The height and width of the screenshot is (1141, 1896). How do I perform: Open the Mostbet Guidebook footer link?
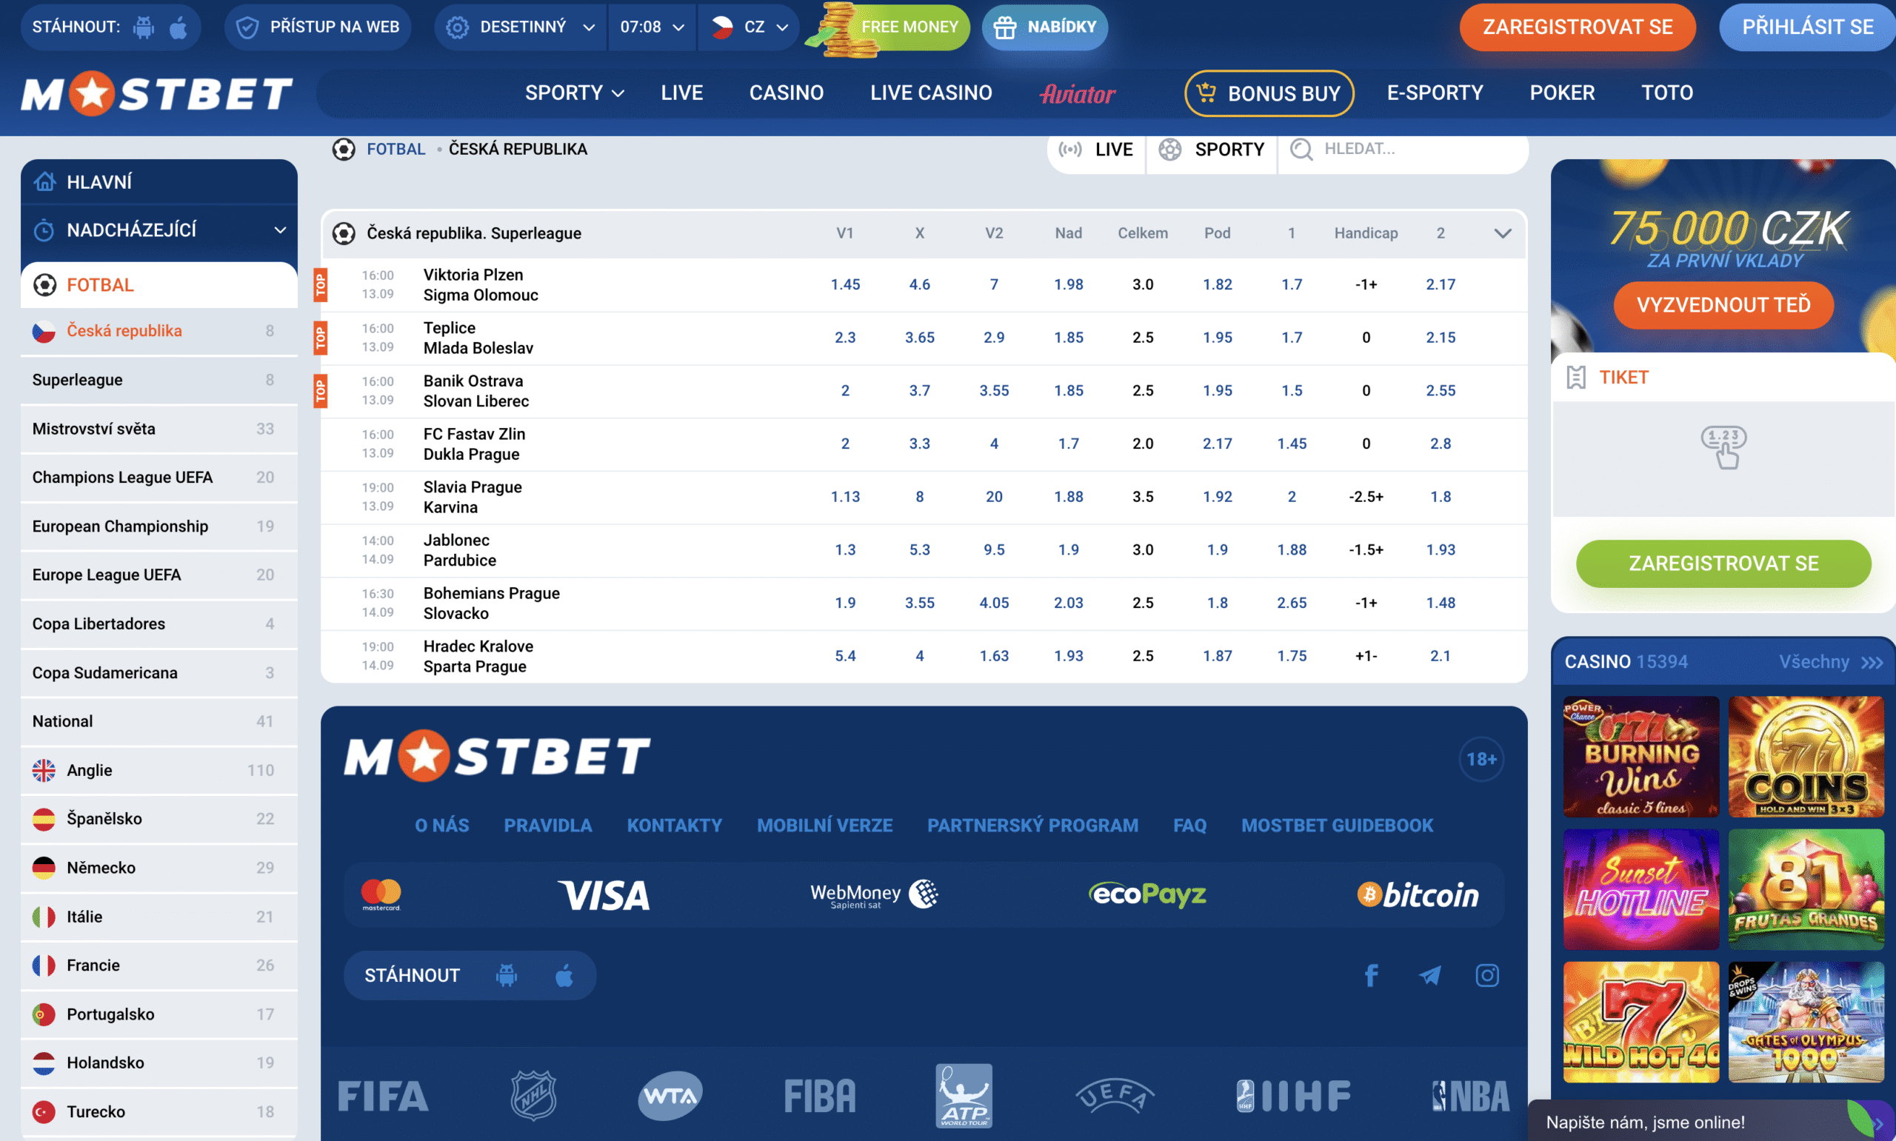click(x=1337, y=826)
